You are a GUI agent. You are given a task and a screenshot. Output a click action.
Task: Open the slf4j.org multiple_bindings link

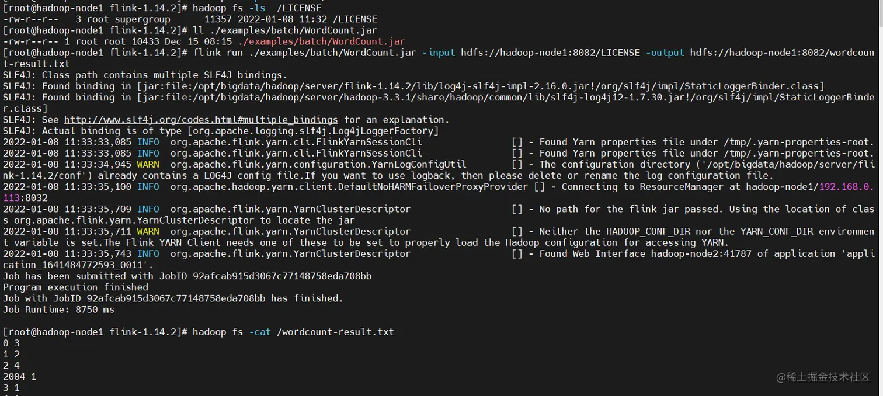[x=201, y=120]
